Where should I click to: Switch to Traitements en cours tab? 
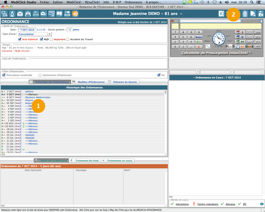pyautogui.click(x=118, y=161)
